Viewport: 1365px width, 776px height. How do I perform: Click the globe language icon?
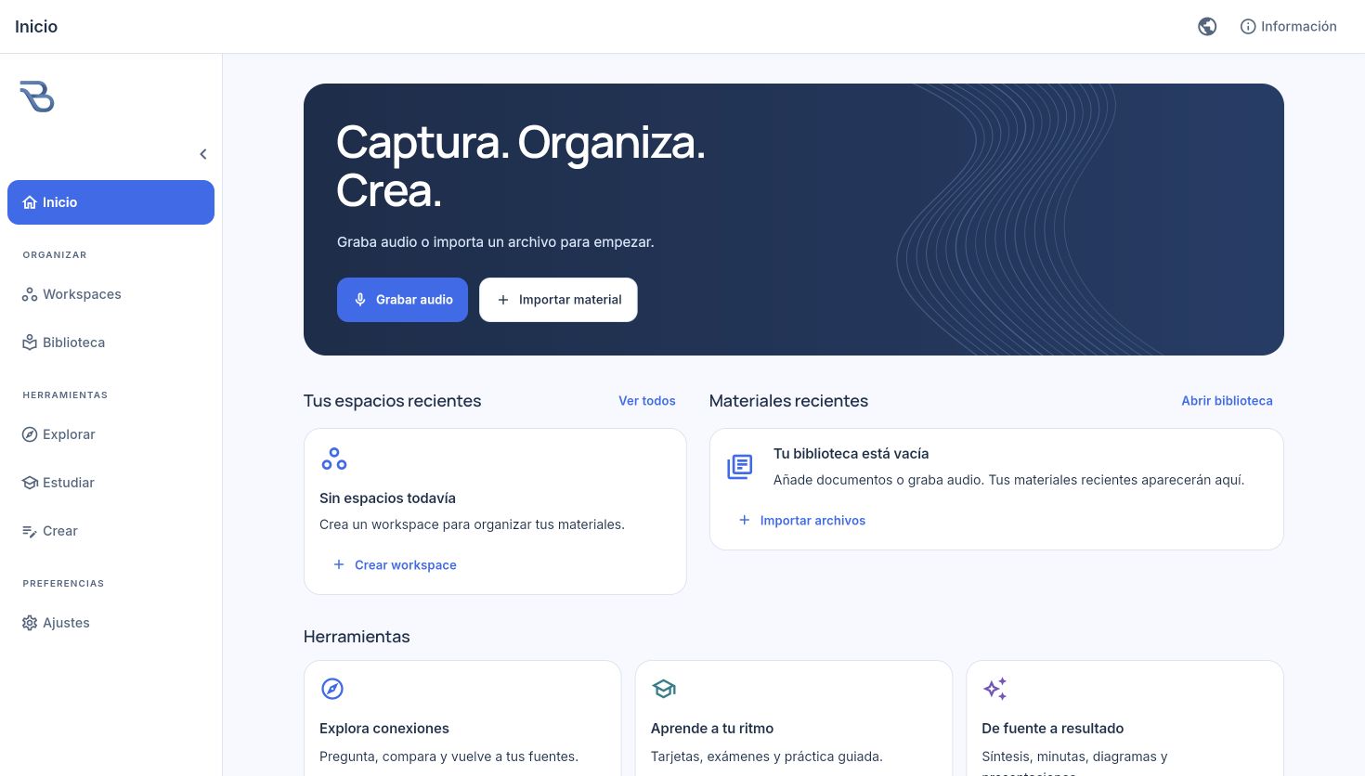click(1207, 27)
